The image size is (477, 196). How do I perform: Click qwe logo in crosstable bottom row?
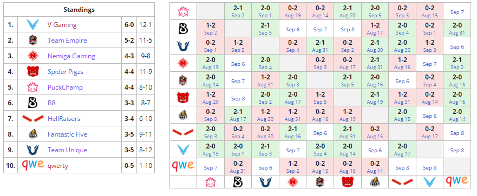456,181
